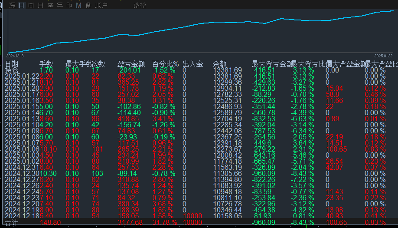Sort by the 出入金 column header

[x=192, y=64]
